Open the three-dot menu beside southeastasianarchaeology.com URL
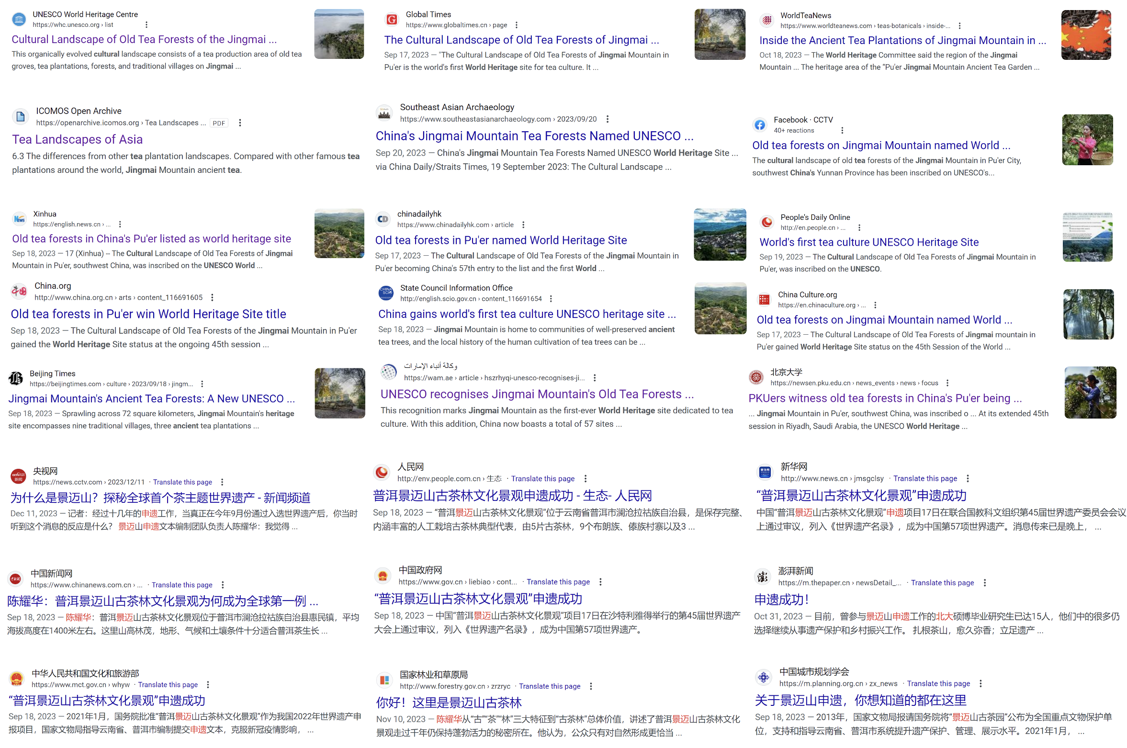The height and width of the screenshot is (748, 1127). coord(608,119)
